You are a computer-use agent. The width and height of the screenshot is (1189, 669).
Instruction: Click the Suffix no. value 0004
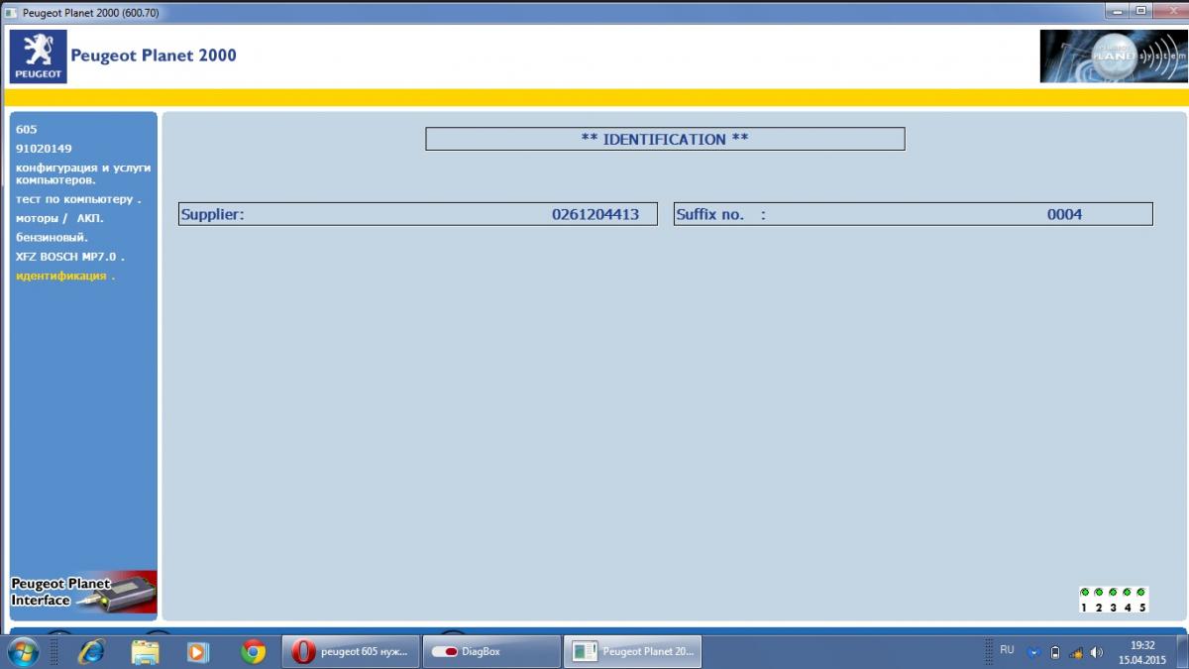pos(1065,214)
